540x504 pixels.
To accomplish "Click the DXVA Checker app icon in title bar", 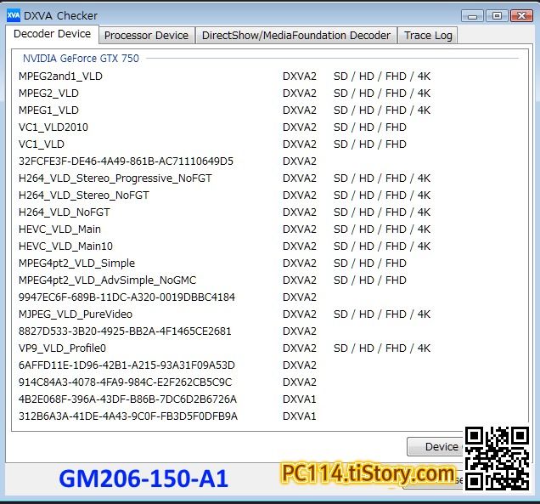I will click(14, 15).
